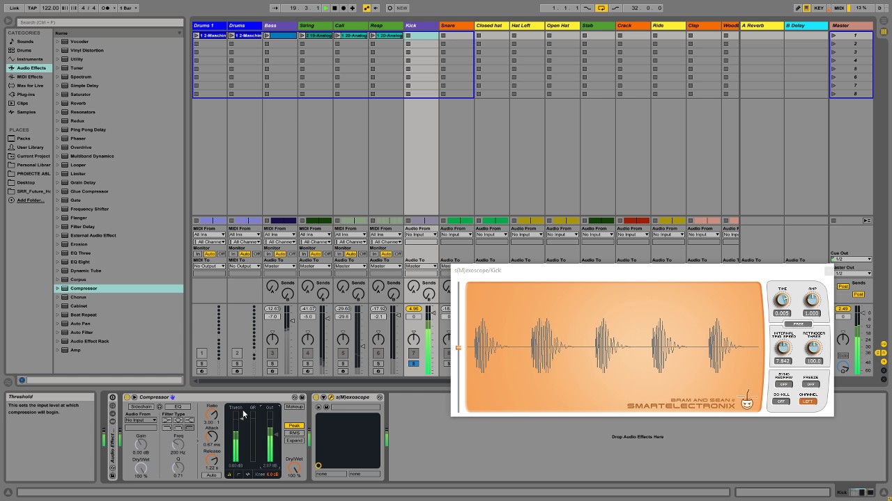Open Drums 1 MIDI From All Ins dropdown
Image resolution: width=892 pixels, height=501 pixels.
click(209, 234)
